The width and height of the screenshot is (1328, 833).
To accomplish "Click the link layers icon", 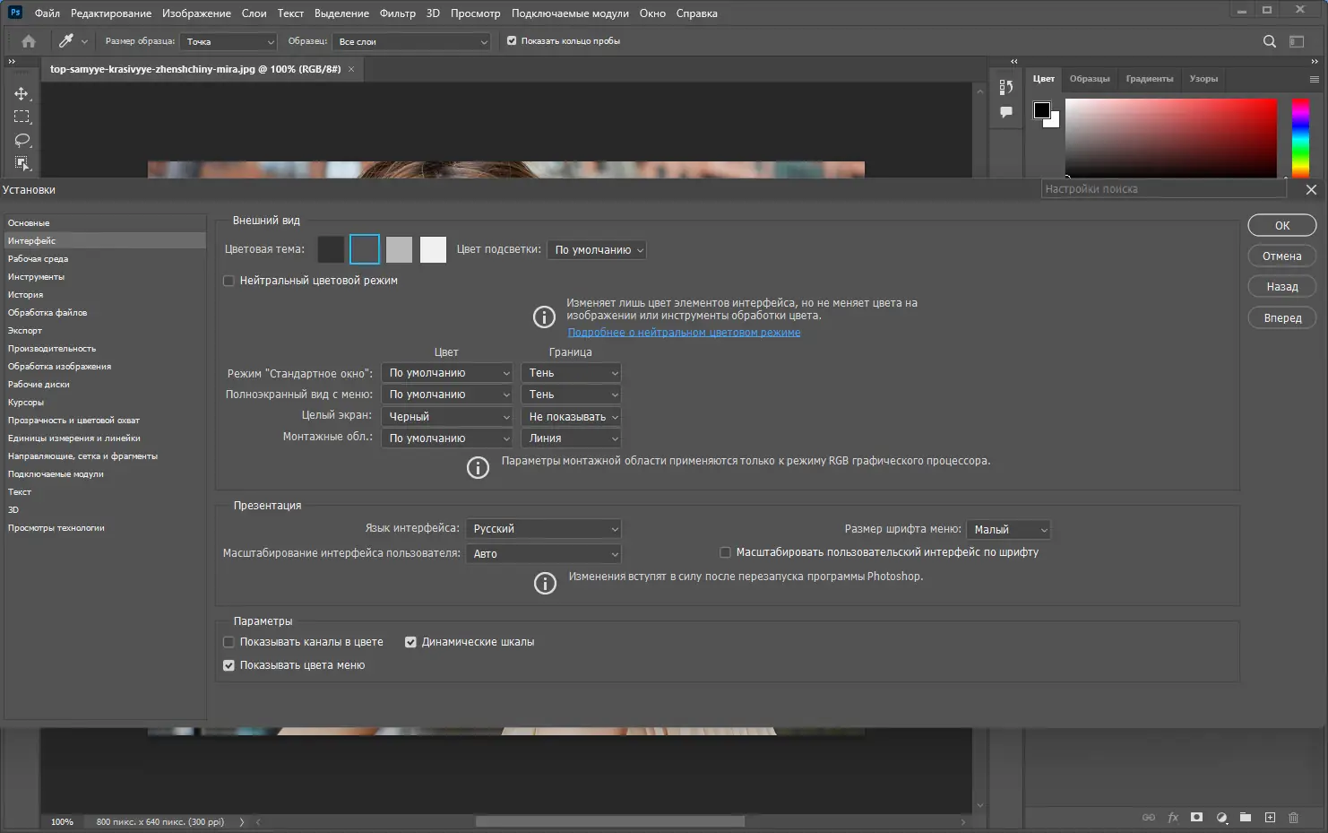I will pos(1149,818).
